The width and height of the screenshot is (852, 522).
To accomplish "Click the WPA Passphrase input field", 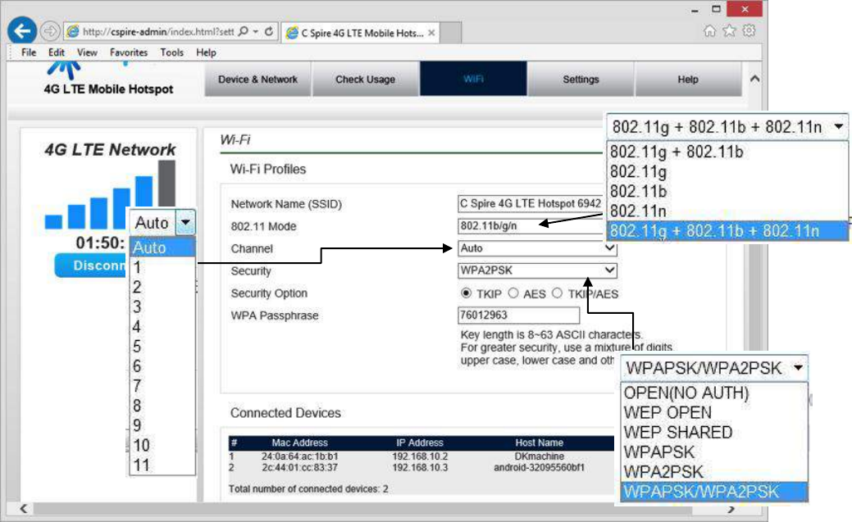I will [519, 315].
